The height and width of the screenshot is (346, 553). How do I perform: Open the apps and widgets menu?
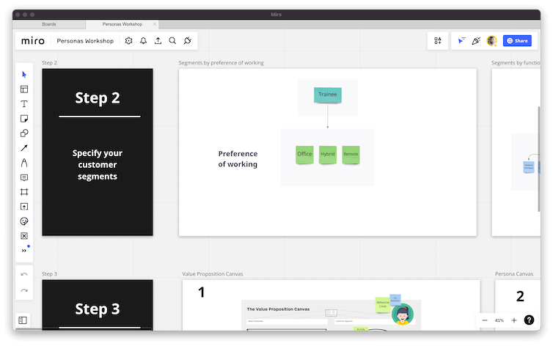coord(438,41)
